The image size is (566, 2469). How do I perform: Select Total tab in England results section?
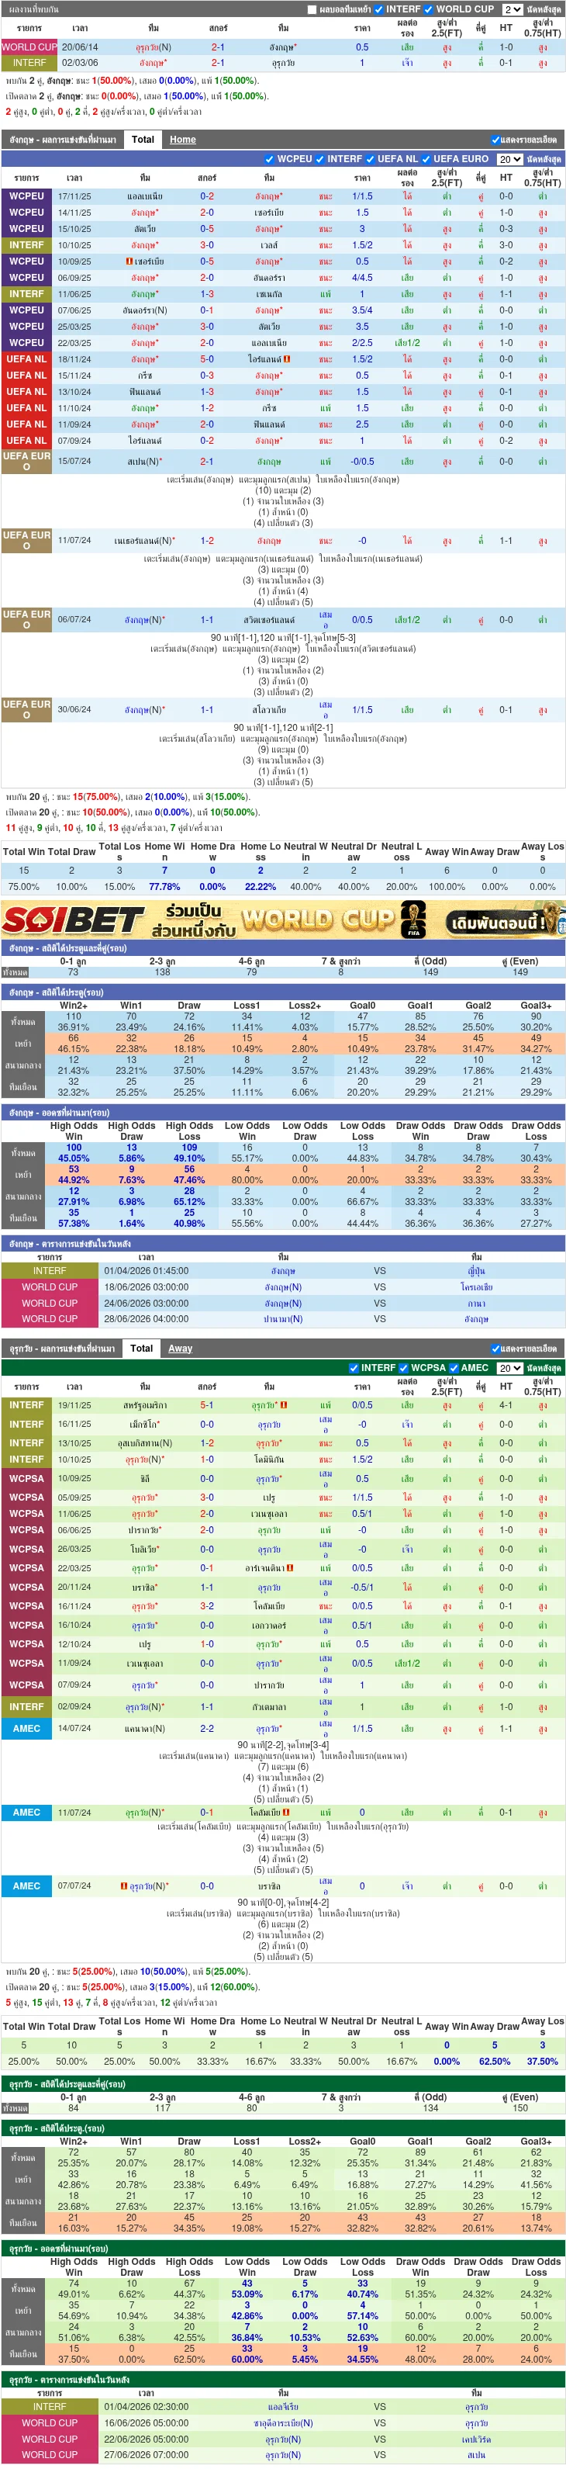143,139
